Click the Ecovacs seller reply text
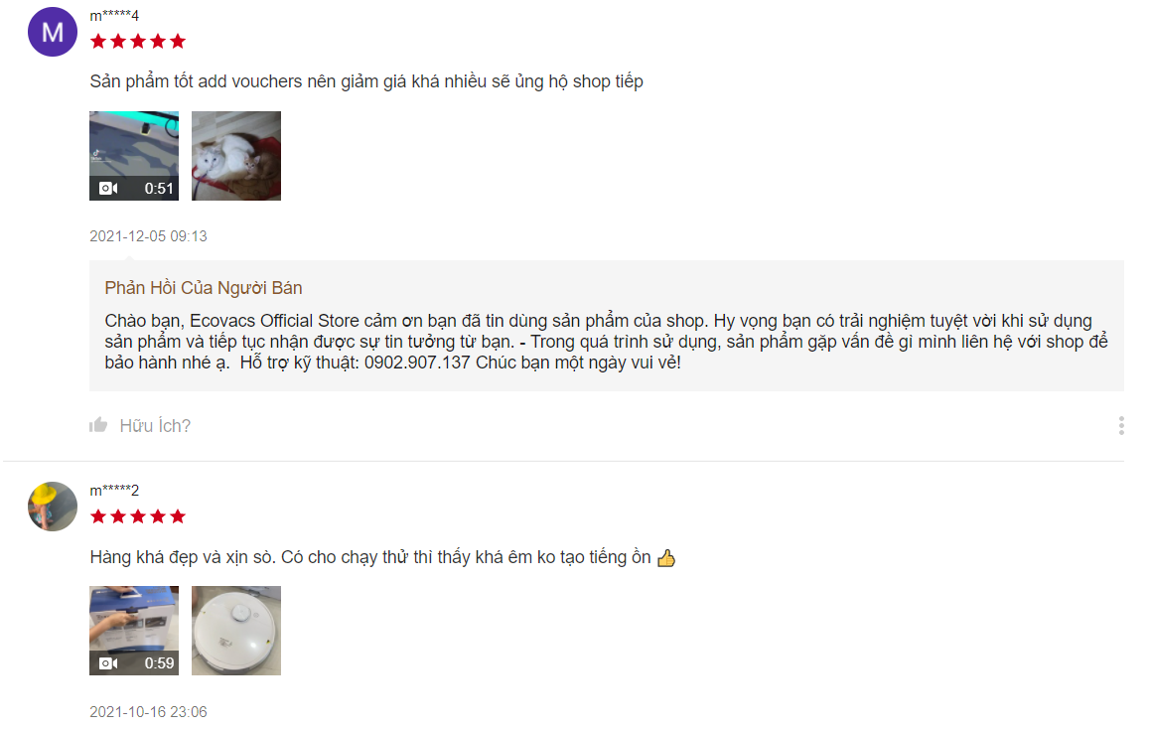 [606, 341]
